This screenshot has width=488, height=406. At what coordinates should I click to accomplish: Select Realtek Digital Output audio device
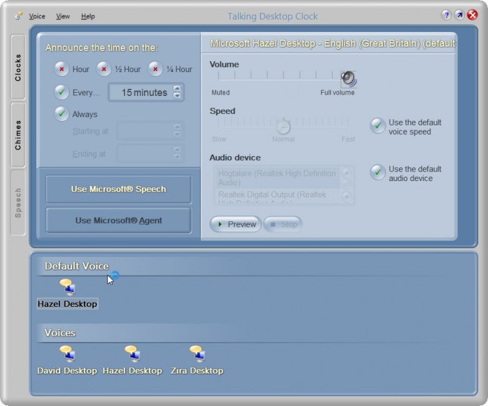(x=277, y=196)
